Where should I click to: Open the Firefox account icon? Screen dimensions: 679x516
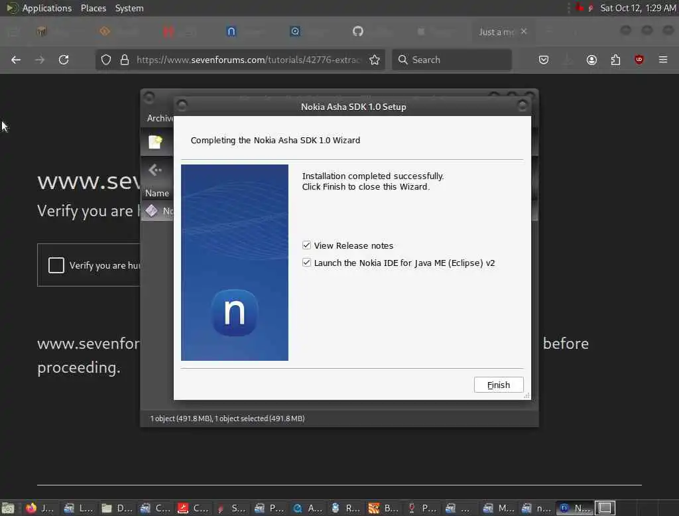click(x=591, y=60)
